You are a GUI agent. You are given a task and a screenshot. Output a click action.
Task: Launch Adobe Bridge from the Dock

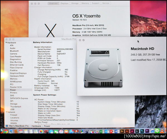click(x=122, y=131)
